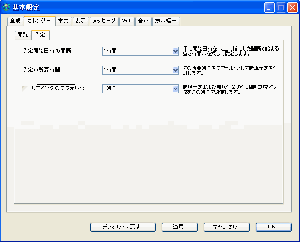Open the 携帯端末 tab
300x242 pixels.
(165, 21)
